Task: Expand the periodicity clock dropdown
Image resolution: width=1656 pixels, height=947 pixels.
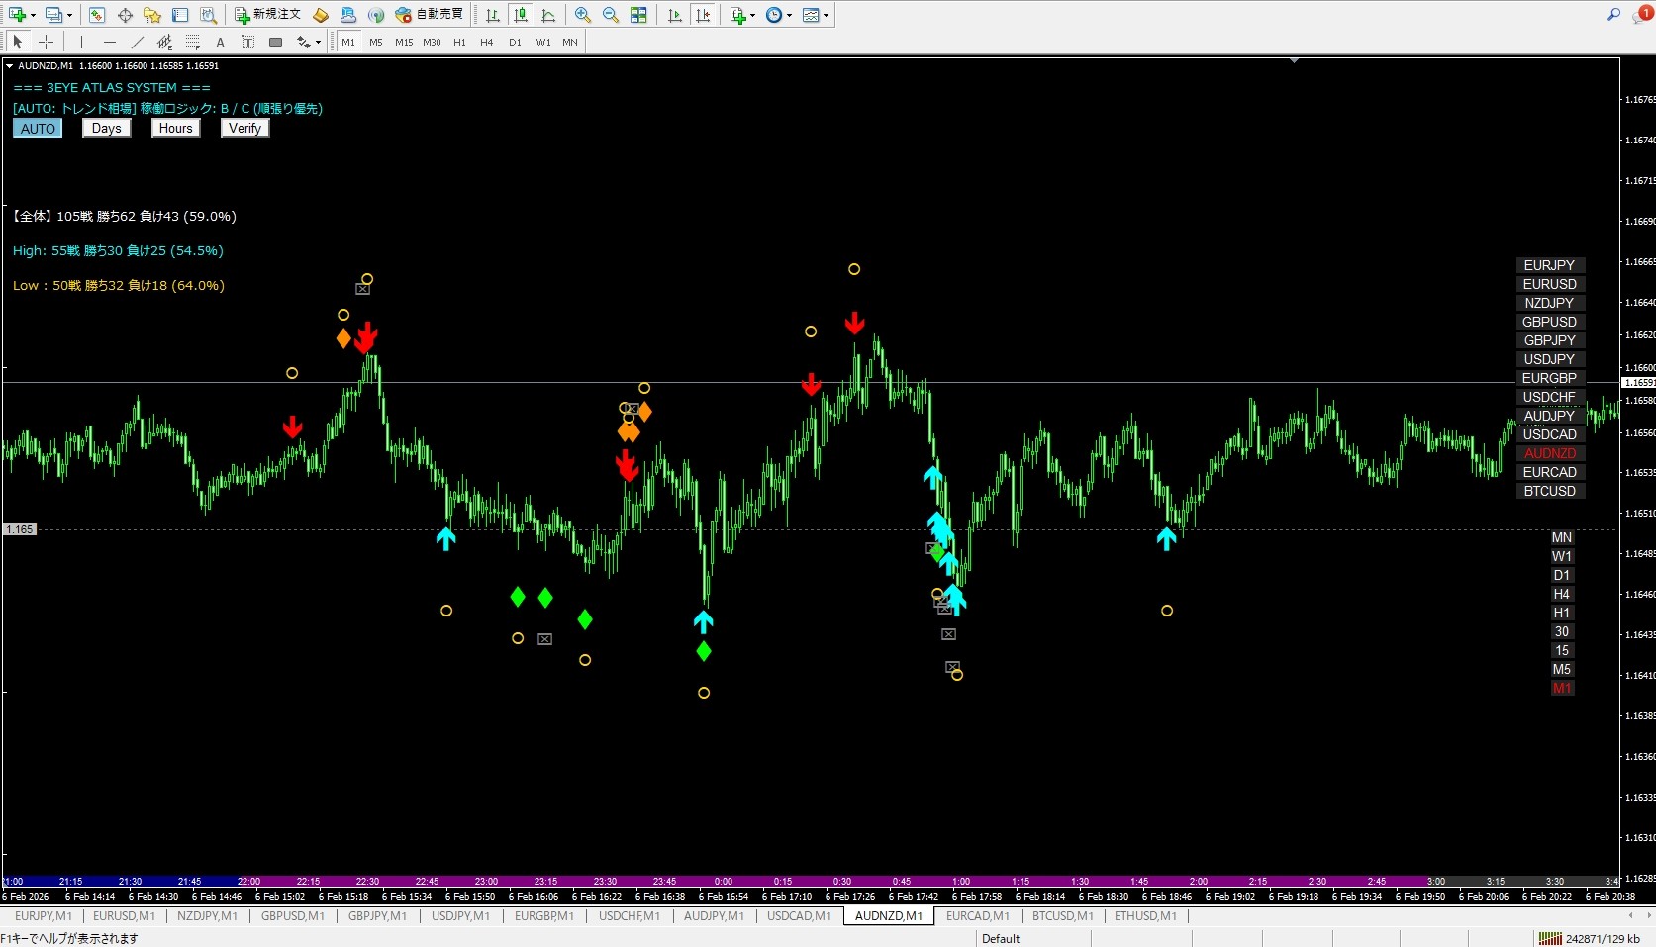Action: pos(788,15)
